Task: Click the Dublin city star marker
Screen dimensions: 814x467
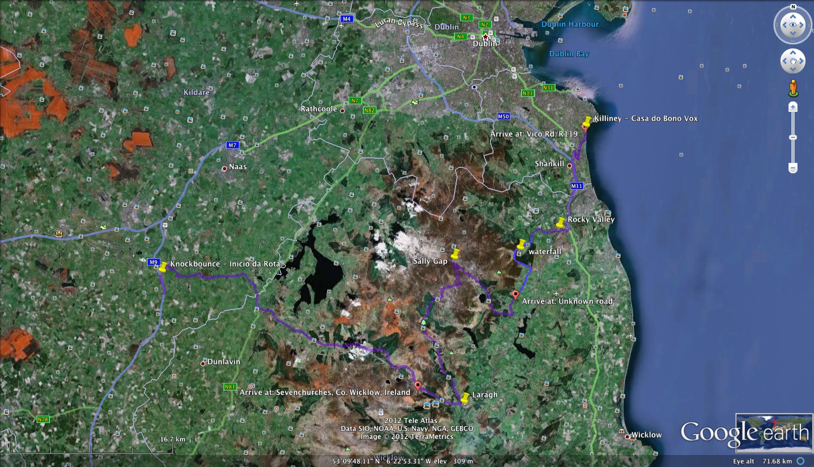Action: (x=484, y=37)
